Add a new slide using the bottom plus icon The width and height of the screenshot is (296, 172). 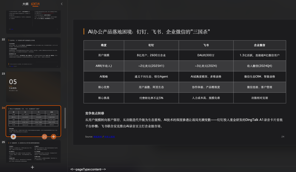tap(32, 167)
